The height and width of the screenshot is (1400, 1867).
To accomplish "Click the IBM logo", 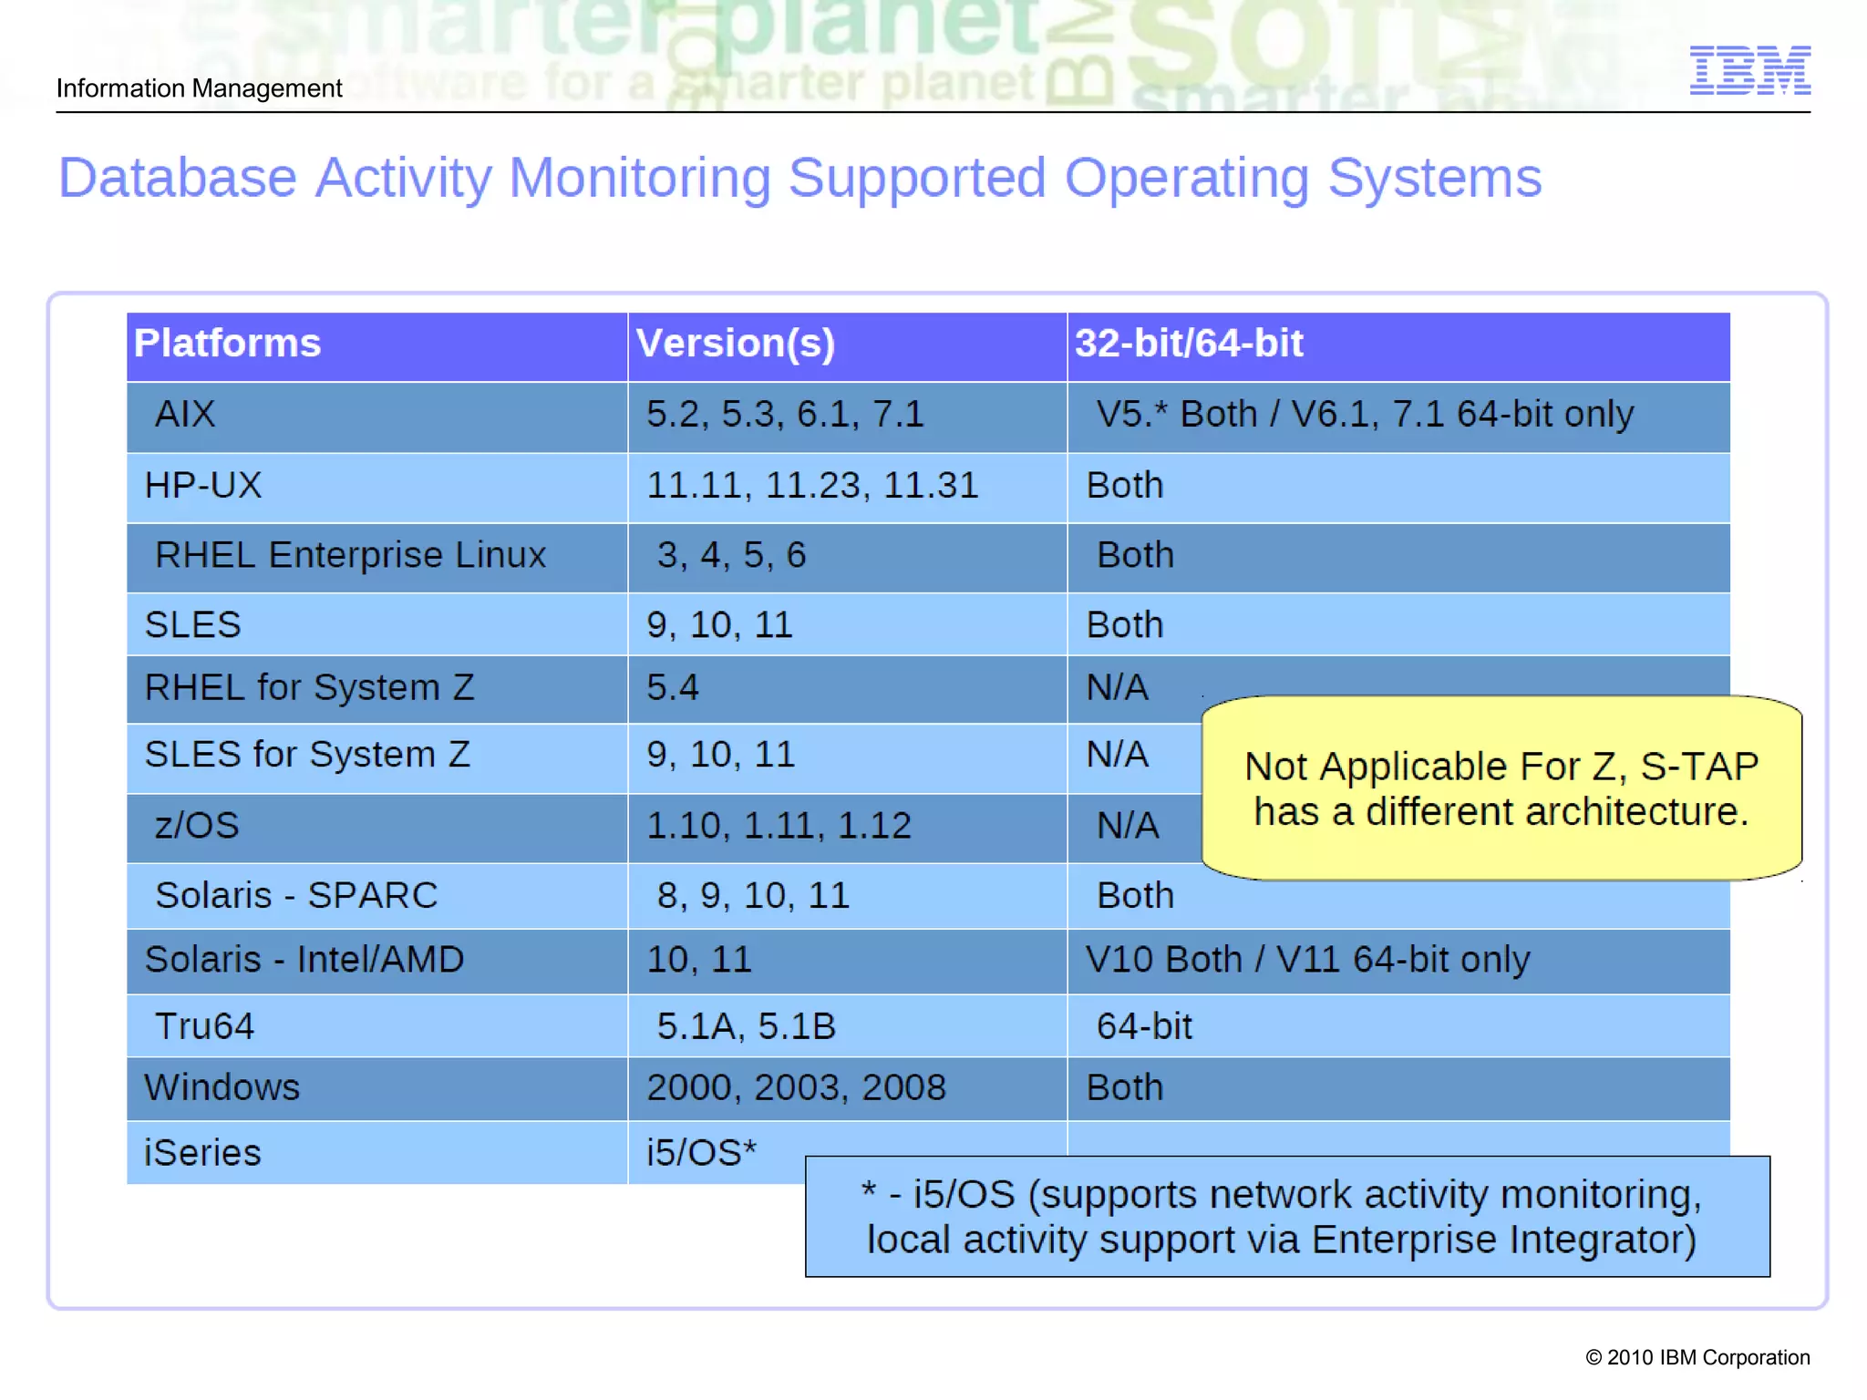I will tap(1749, 70).
